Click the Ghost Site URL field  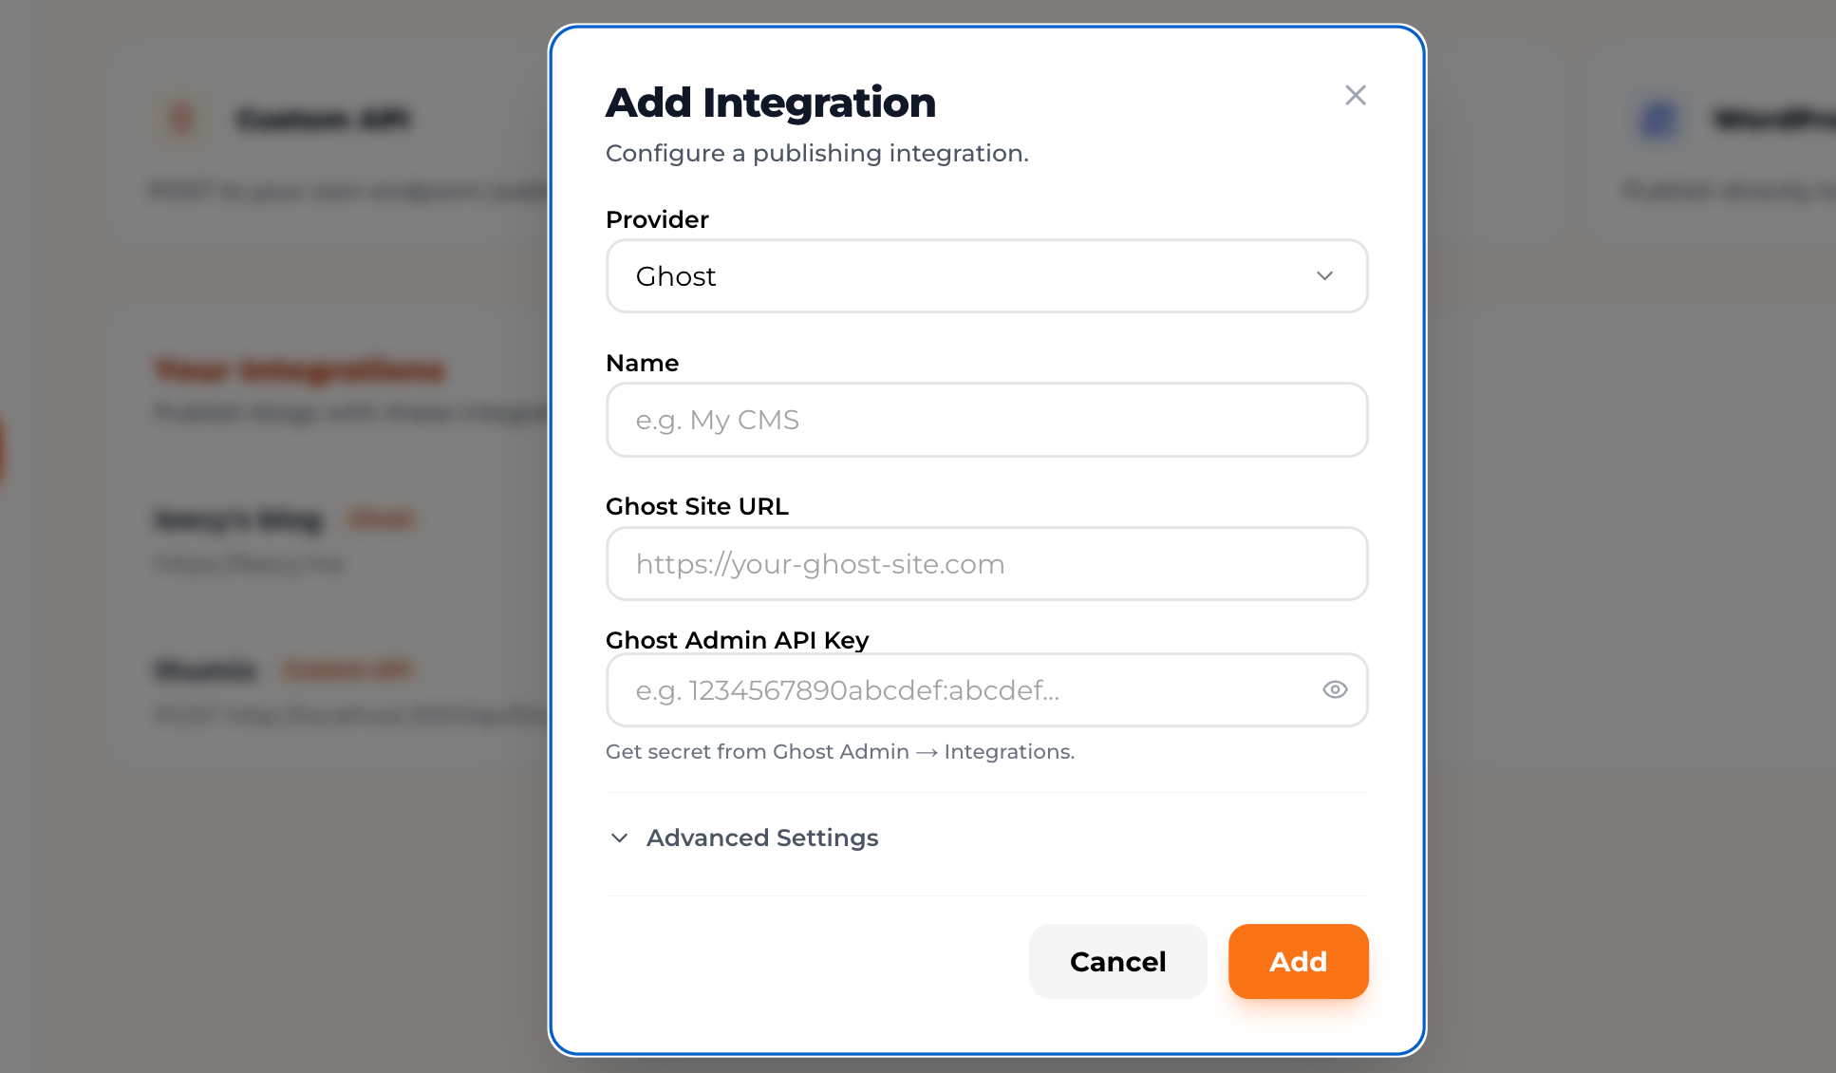coord(985,564)
